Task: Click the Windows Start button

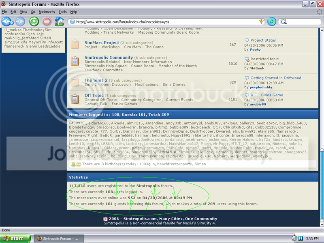Action: point(15,239)
